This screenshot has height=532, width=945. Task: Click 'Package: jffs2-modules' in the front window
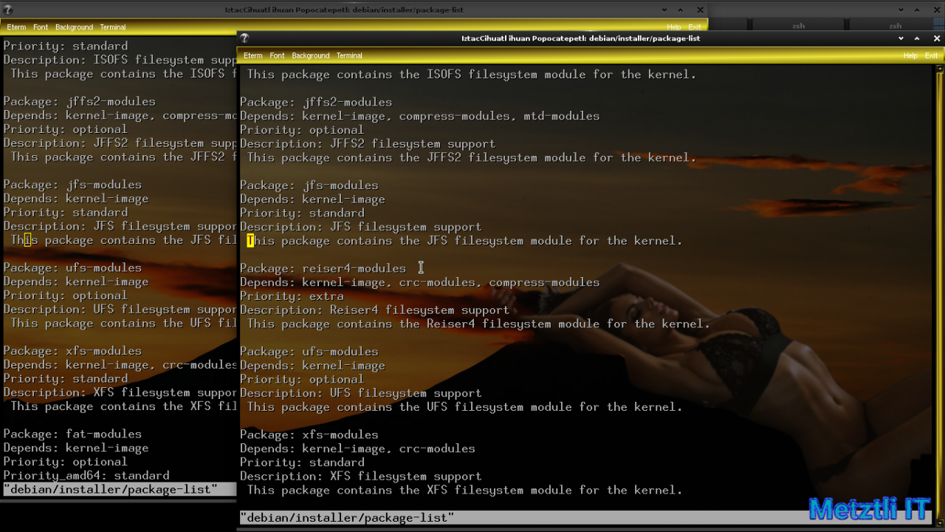[316, 102]
